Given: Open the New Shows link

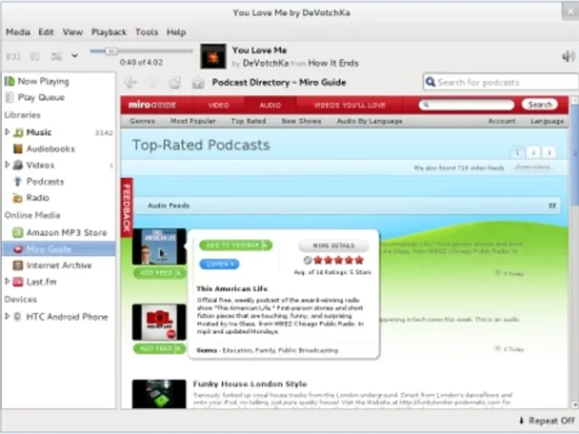Looking at the screenshot, I should coord(301,121).
